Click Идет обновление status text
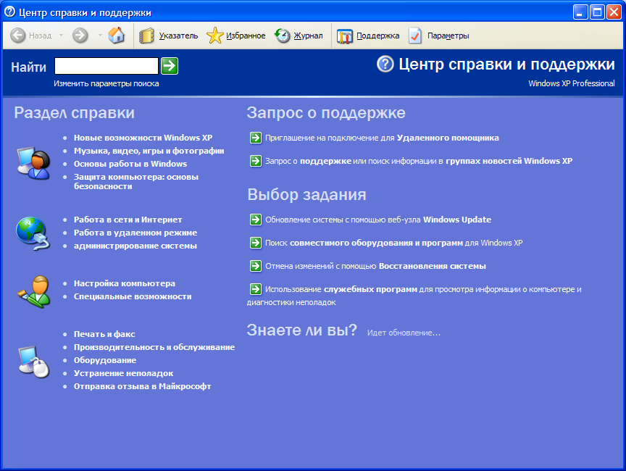 (404, 333)
